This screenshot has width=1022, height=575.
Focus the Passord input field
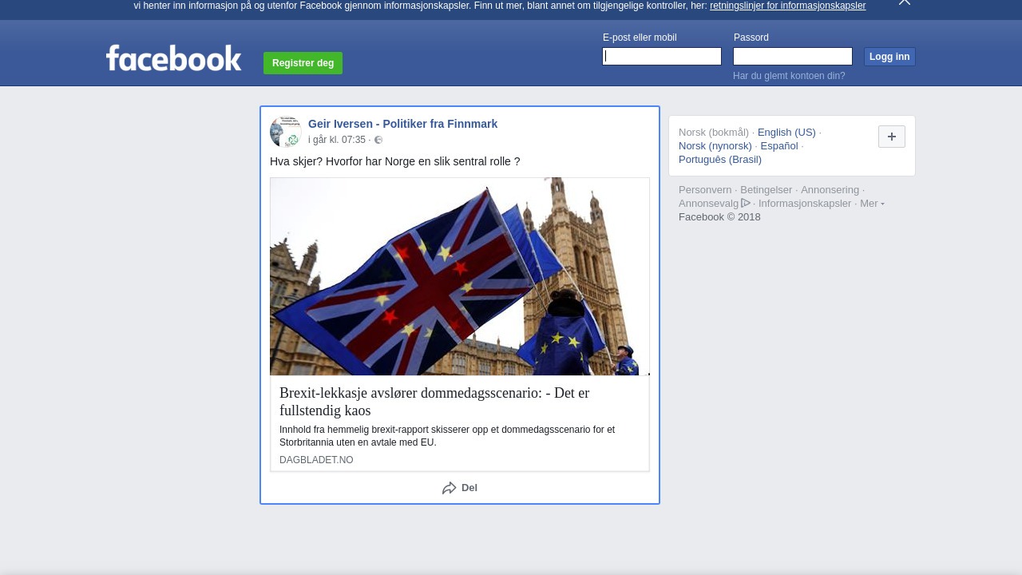[x=793, y=56]
